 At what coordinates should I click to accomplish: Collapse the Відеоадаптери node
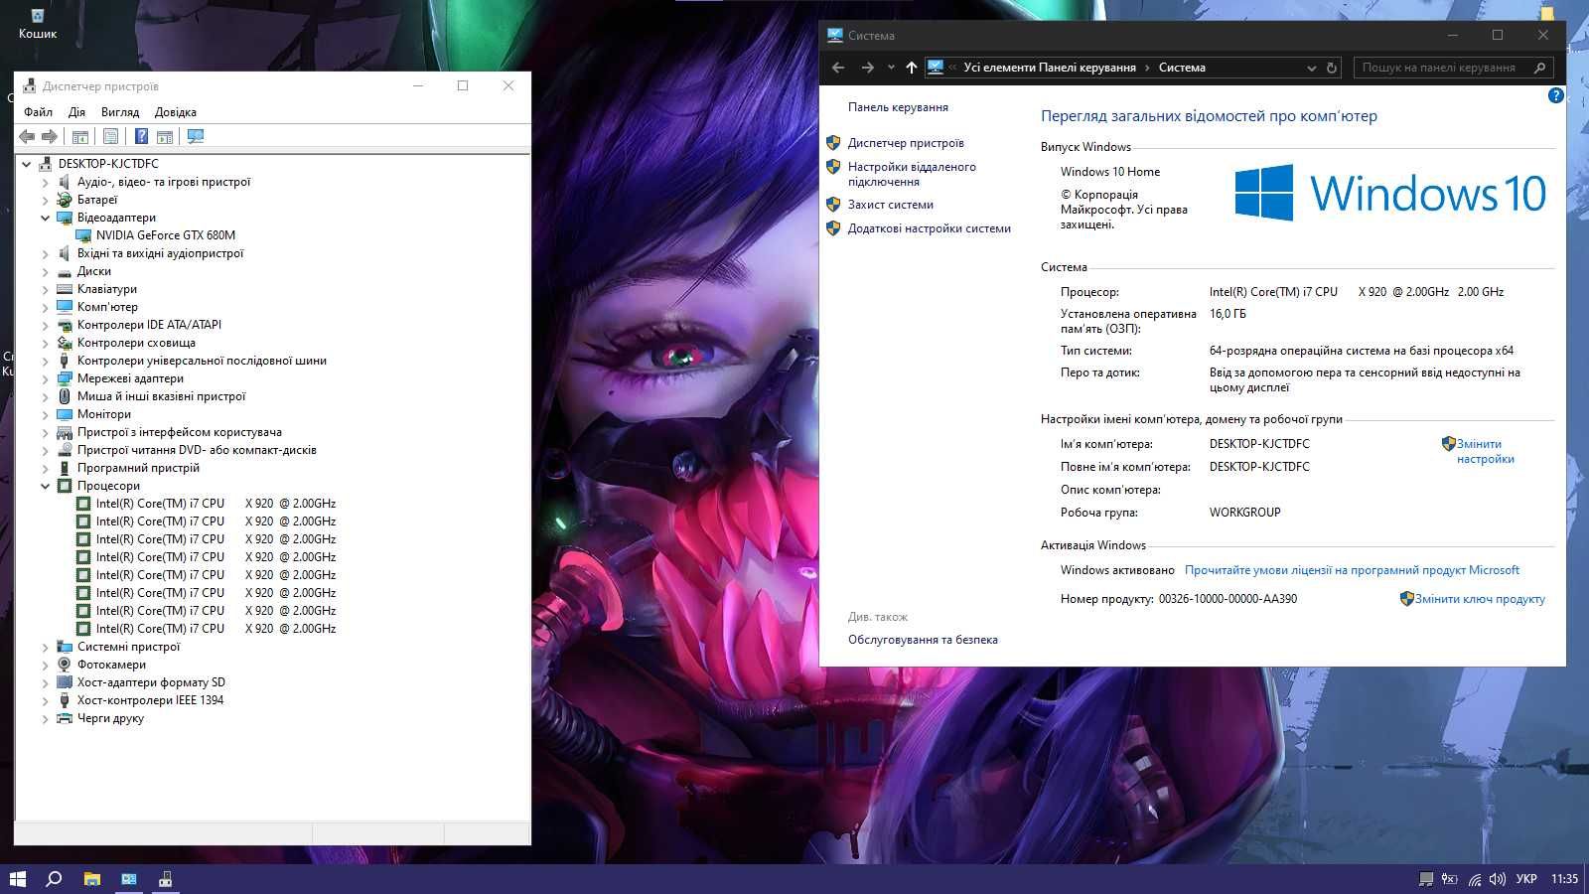pyautogui.click(x=45, y=218)
